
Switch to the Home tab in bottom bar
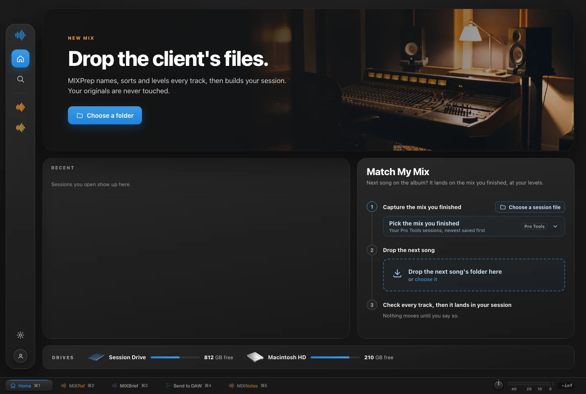[x=29, y=385]
